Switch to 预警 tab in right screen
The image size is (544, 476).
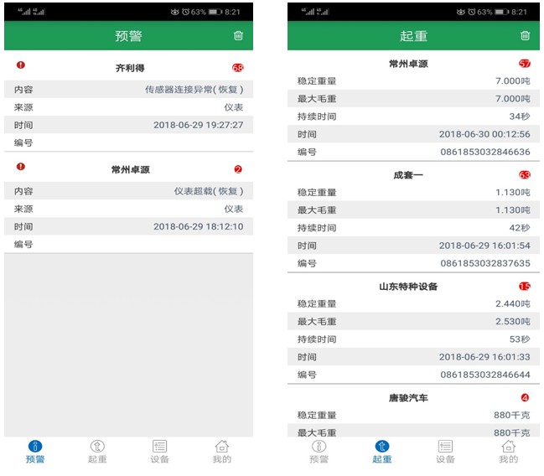pos(319,452)
